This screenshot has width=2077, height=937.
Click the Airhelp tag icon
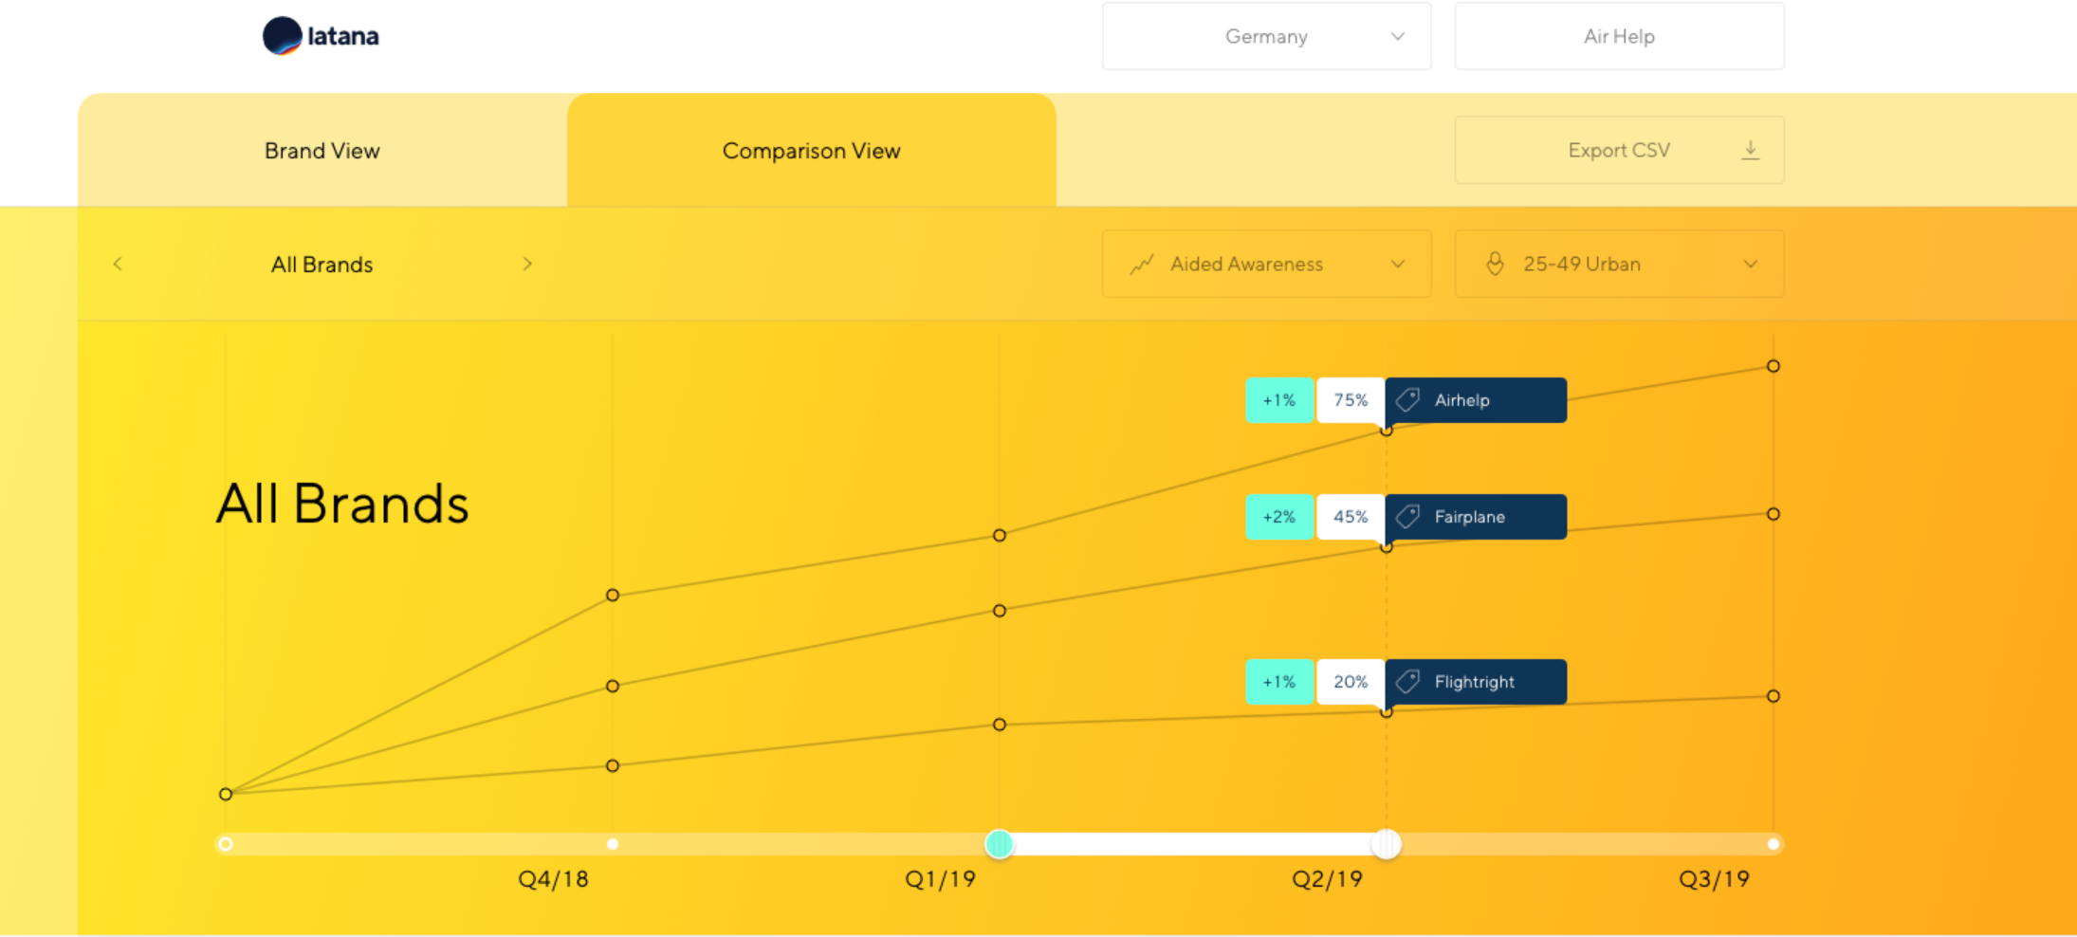[x=1408, y=400]
